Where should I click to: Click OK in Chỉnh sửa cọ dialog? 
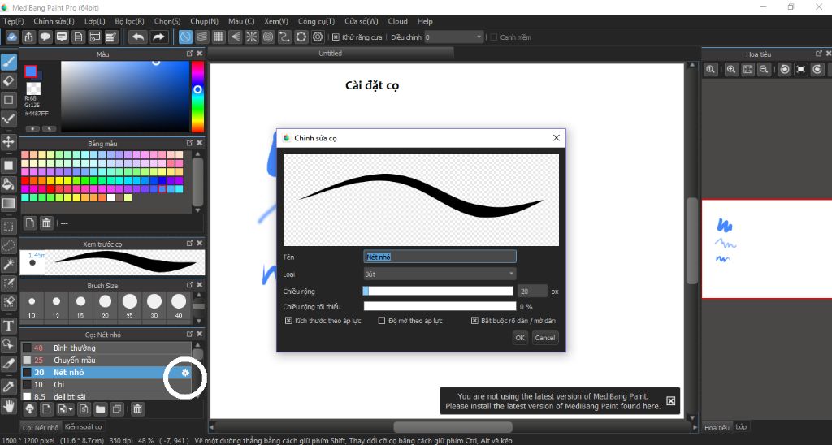(520, 338)
